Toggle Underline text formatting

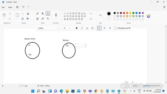tap(87, 28)
